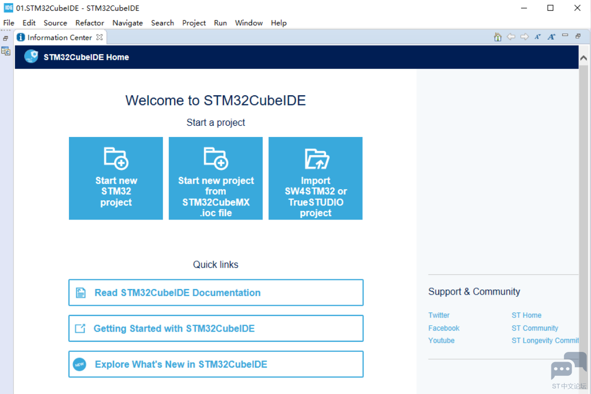Open the Refactor menu
This screenshot has width=591, height=394.
point(90,23)
